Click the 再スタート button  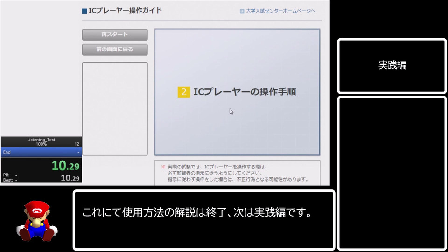click(115, 35)
